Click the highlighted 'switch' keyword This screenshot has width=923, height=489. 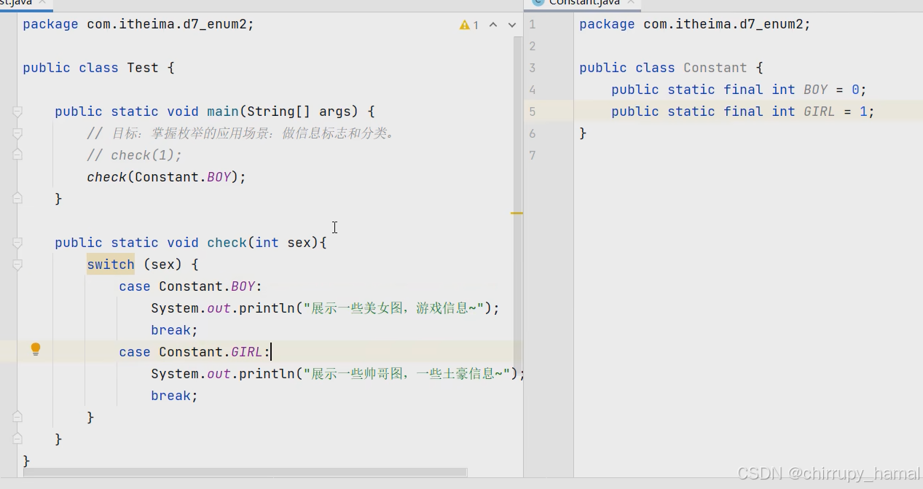point(111,265)
